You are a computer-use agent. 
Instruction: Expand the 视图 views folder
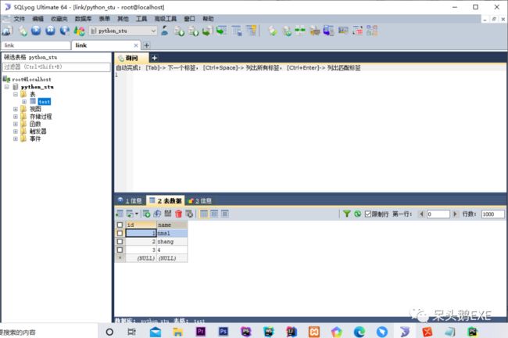[x=15, y=109]
